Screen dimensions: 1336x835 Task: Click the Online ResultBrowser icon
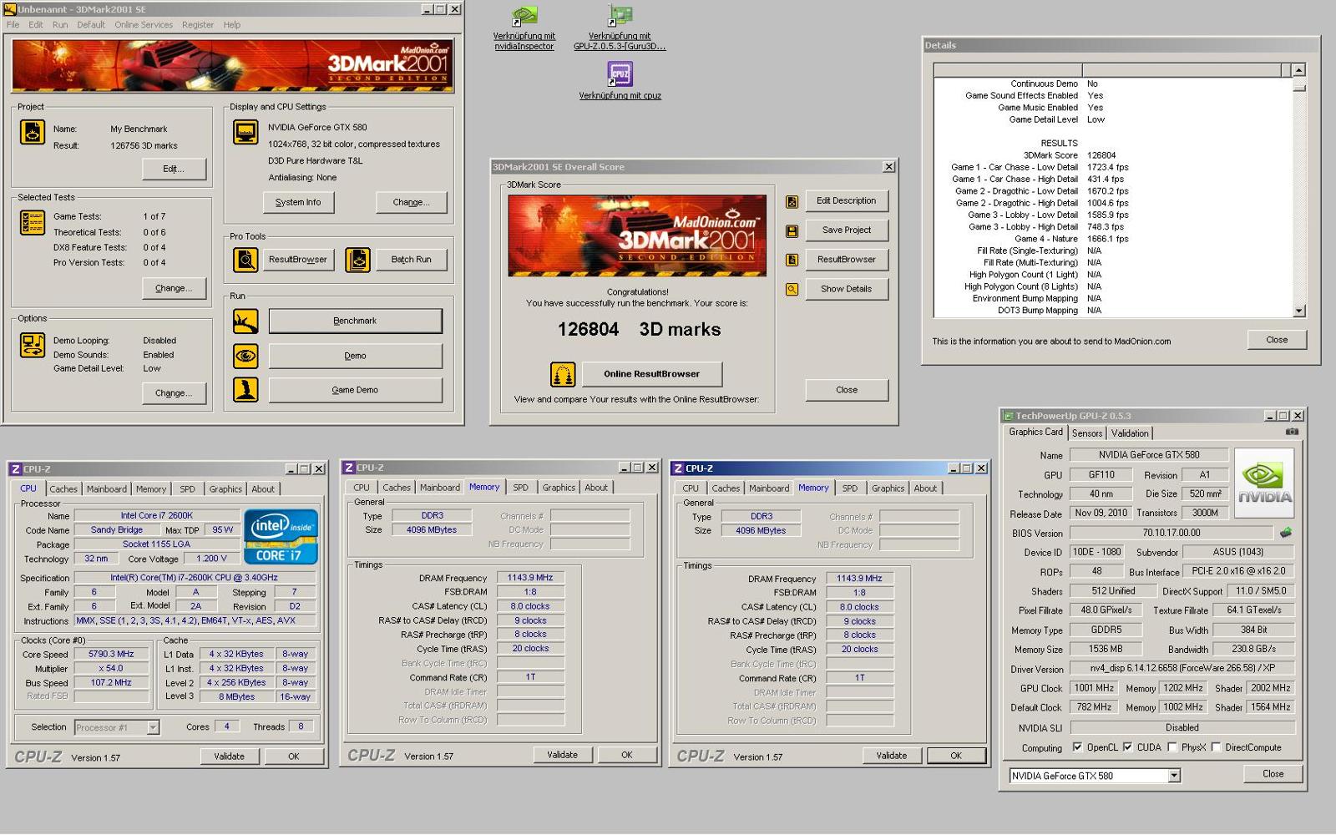tap(563, 374)
